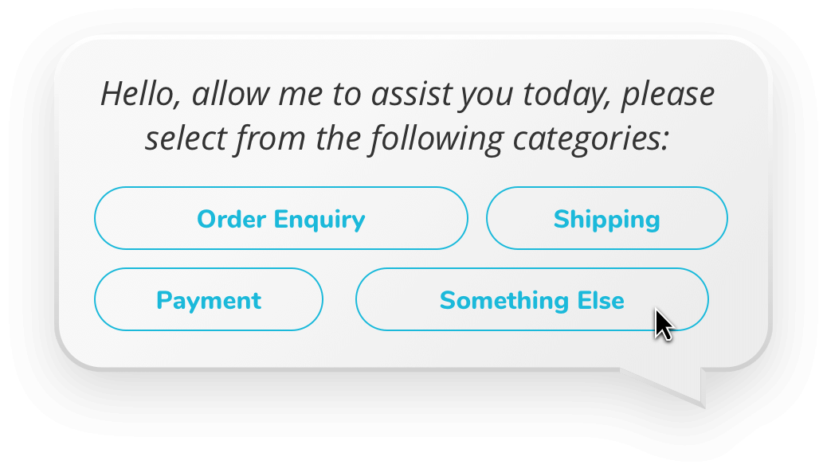Click the word 'Something' in the last button
Viewport: 827px width, 476px height.
tap(504, 300)
